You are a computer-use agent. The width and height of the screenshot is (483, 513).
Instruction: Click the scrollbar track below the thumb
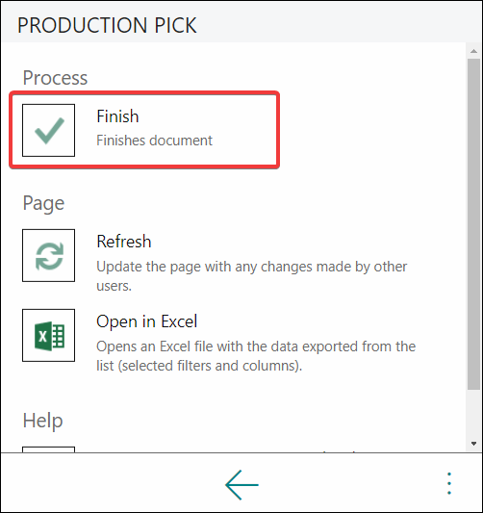click(x=473, y=414)
